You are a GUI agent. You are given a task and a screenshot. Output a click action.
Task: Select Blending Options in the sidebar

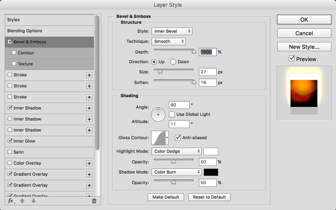point(25,31)
